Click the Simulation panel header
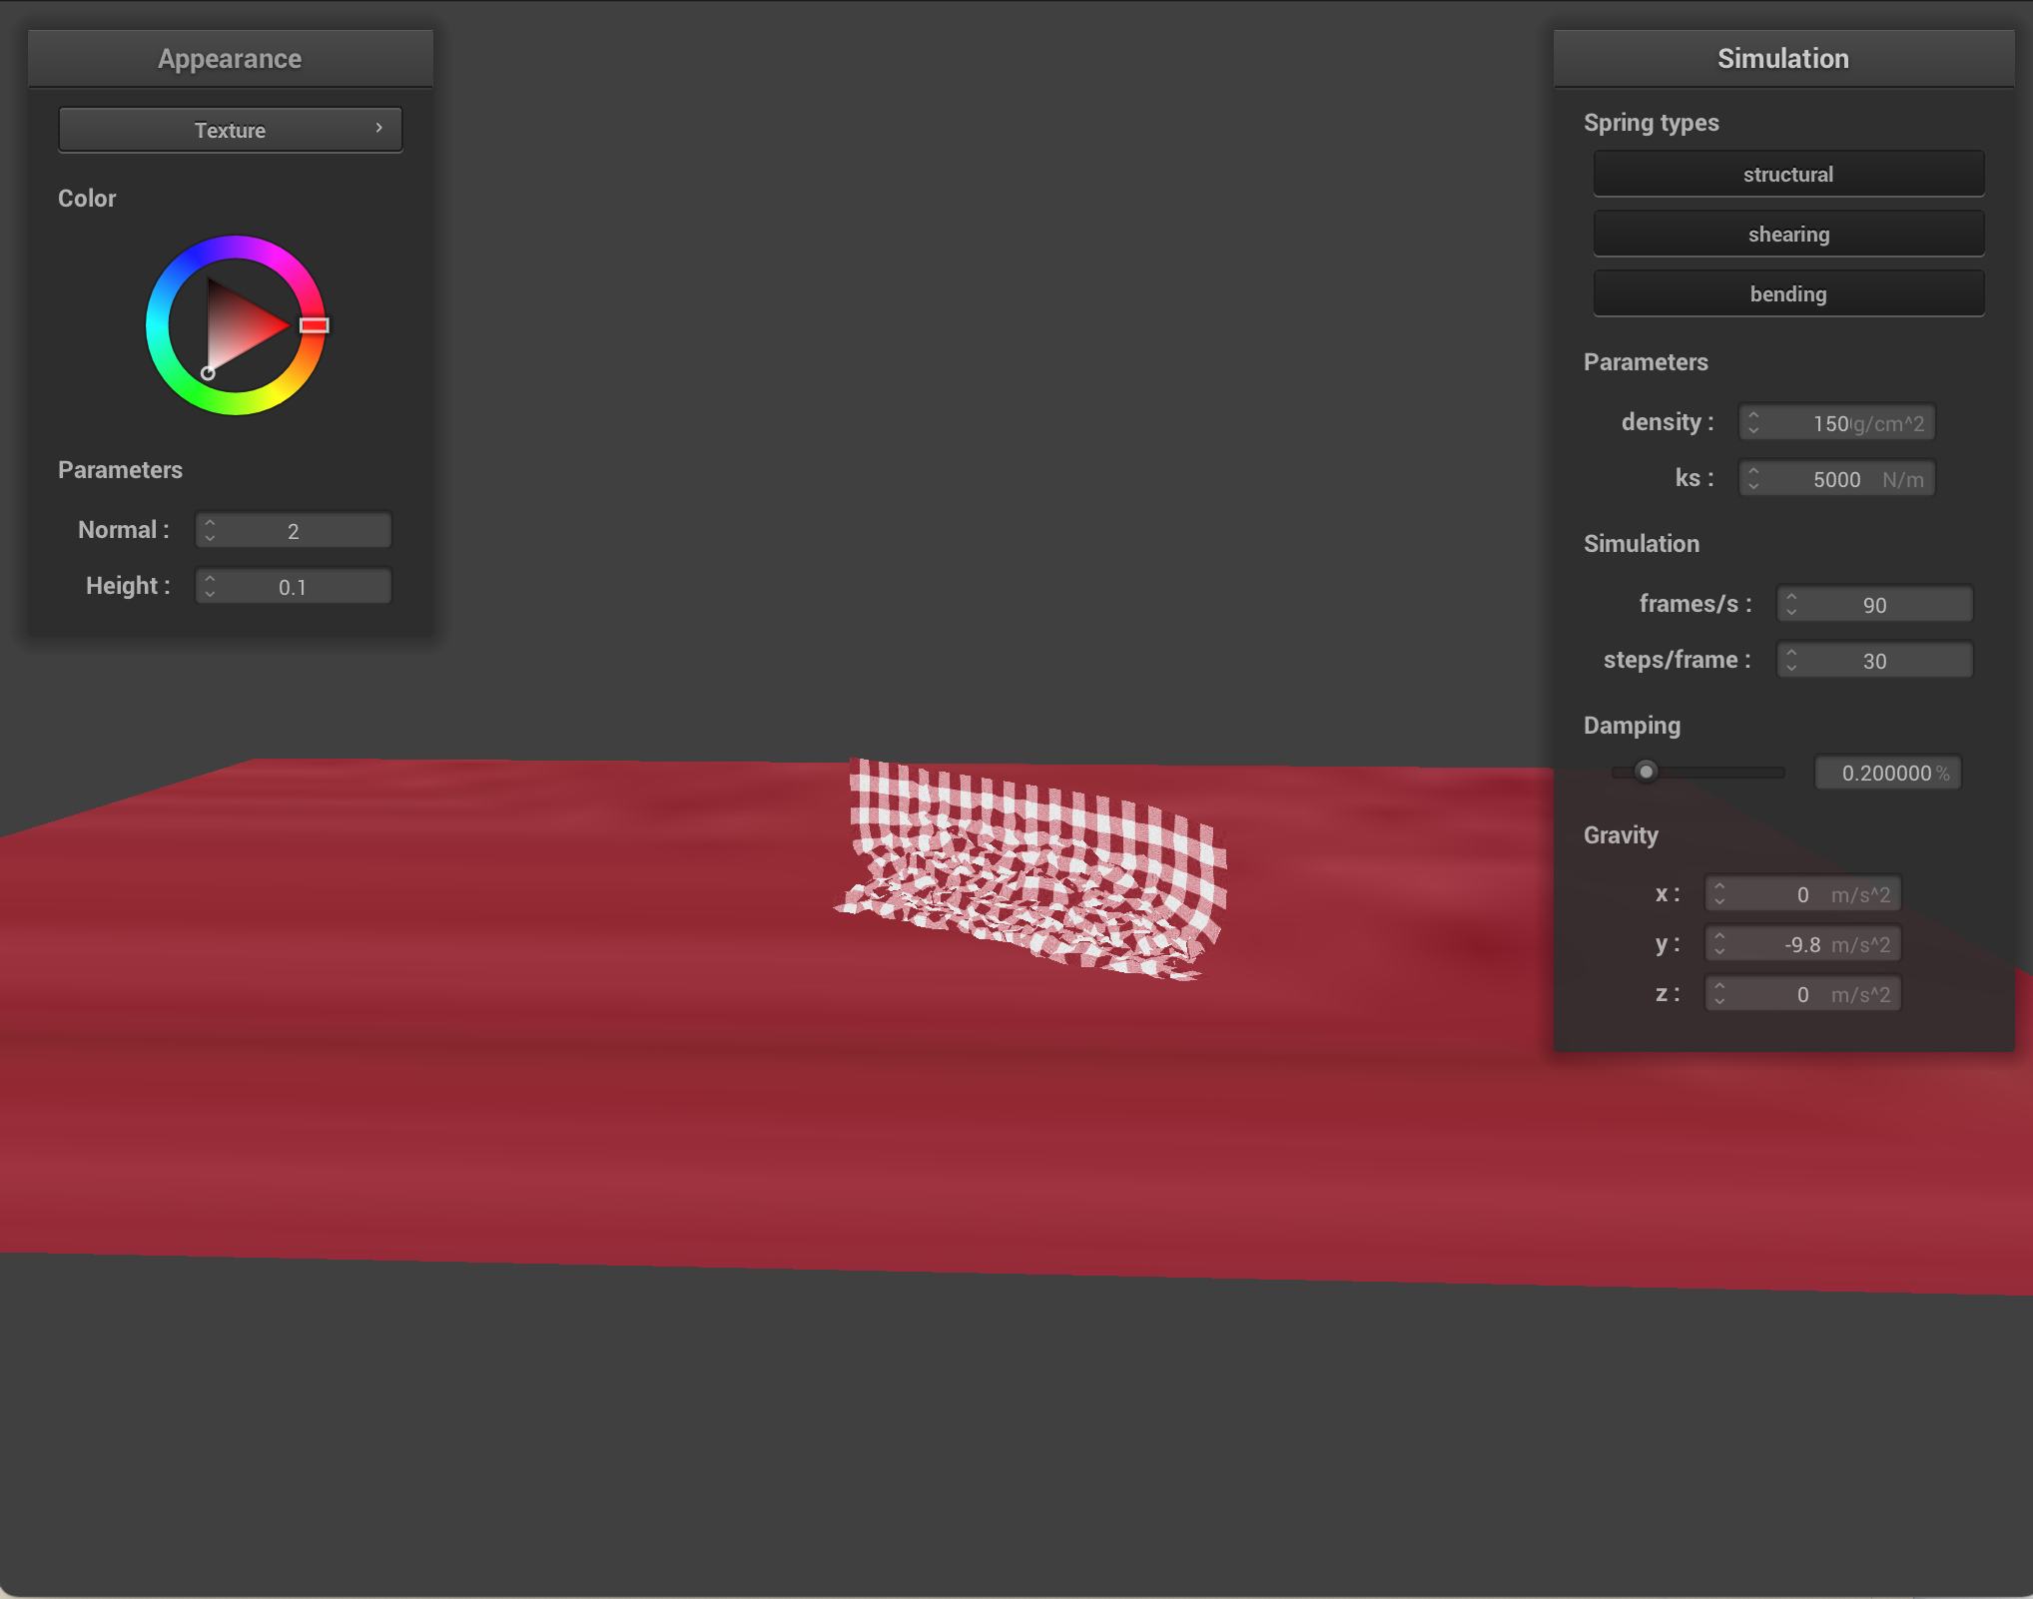The width and height of the screenshot is (2033, 1599). click(x=1783, y=59)
